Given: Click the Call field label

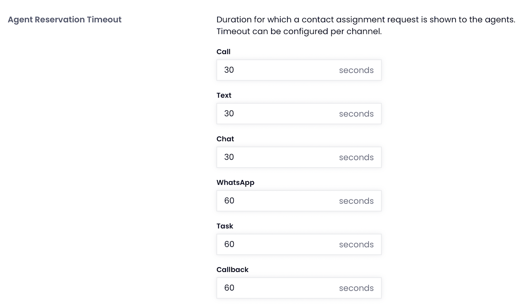Looking at the screenshot, I should (223, 52).
